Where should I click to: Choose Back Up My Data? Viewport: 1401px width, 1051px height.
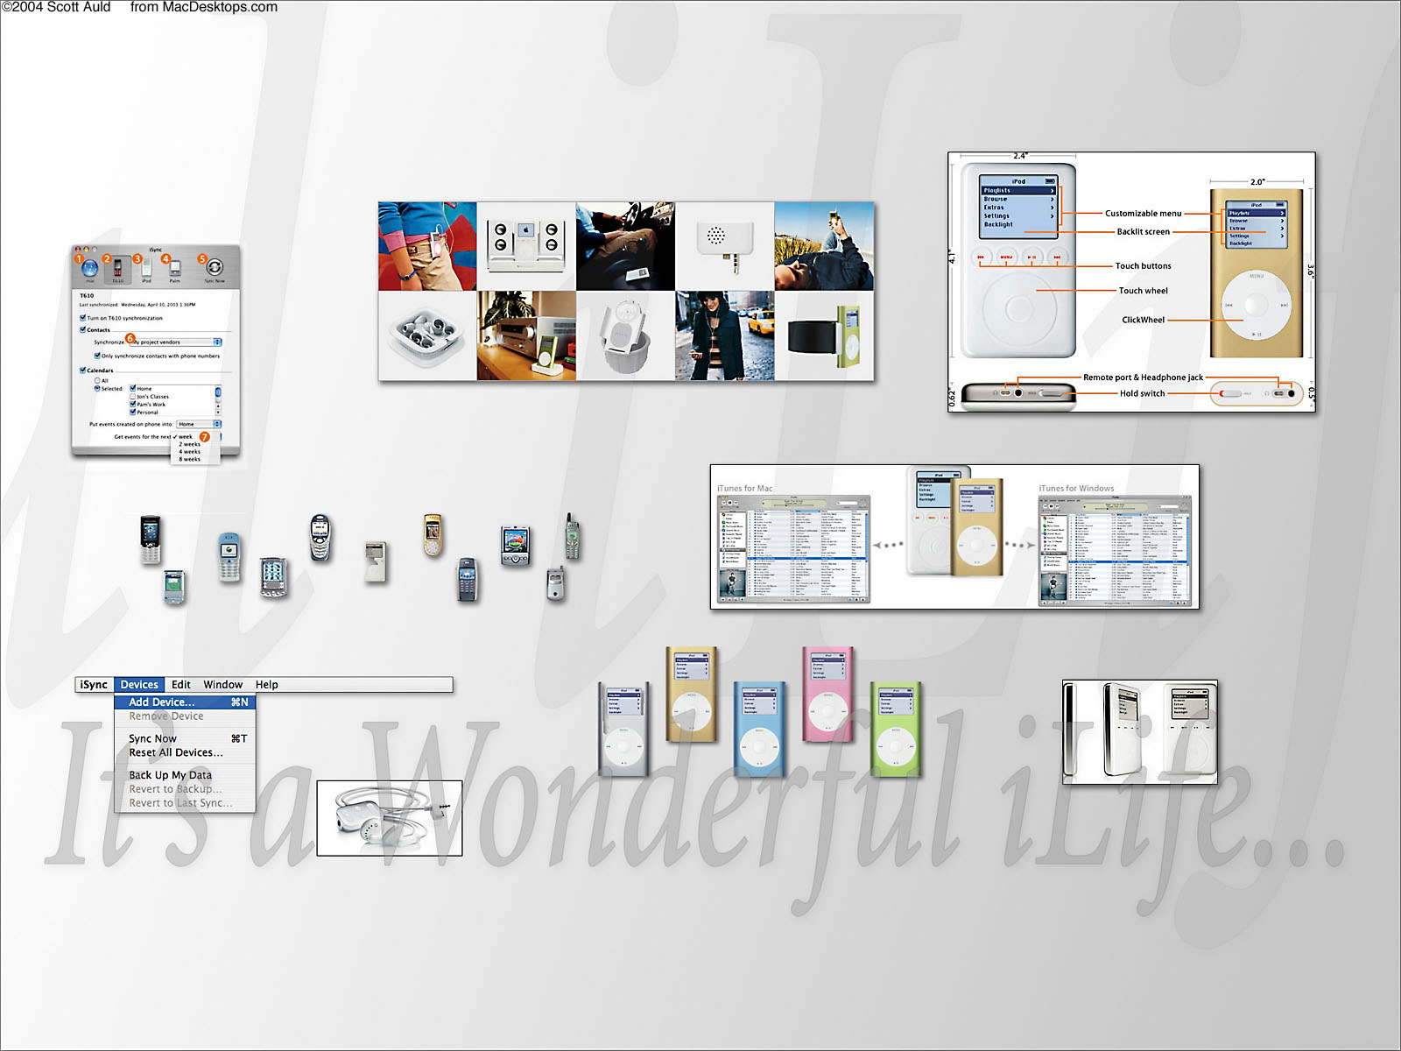pyautogui.click(x=185, y=775)
